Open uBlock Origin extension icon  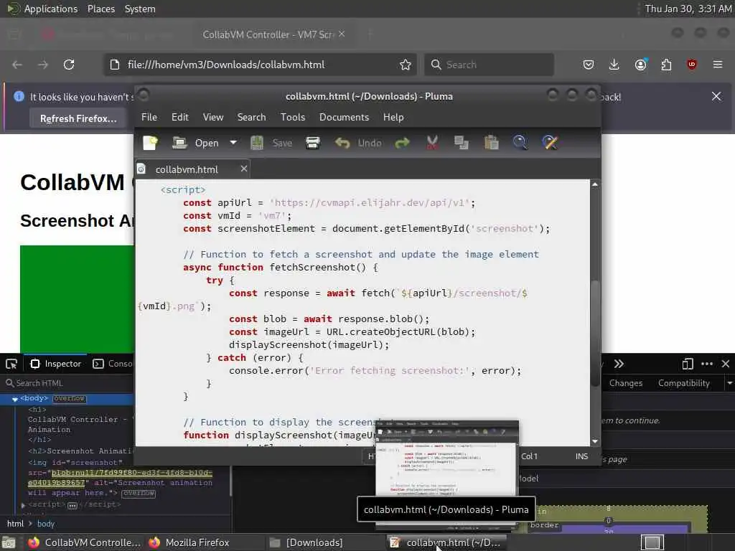pos(692,65)
